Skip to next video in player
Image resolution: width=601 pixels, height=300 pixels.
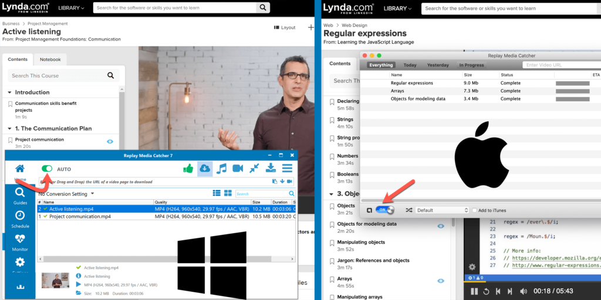(510, 291)
